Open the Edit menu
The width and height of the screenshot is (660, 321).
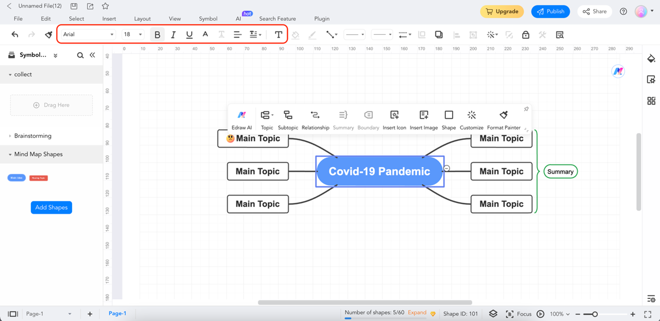tap(46, 18)
